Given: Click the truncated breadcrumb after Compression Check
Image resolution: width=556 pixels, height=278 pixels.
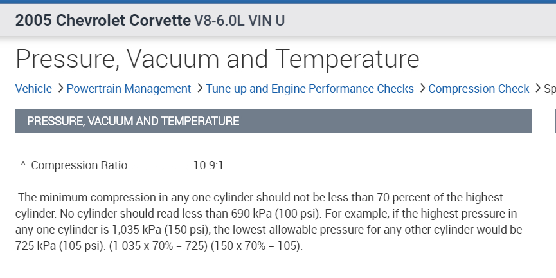Looking at the screenshot, I should click(550, 89).
